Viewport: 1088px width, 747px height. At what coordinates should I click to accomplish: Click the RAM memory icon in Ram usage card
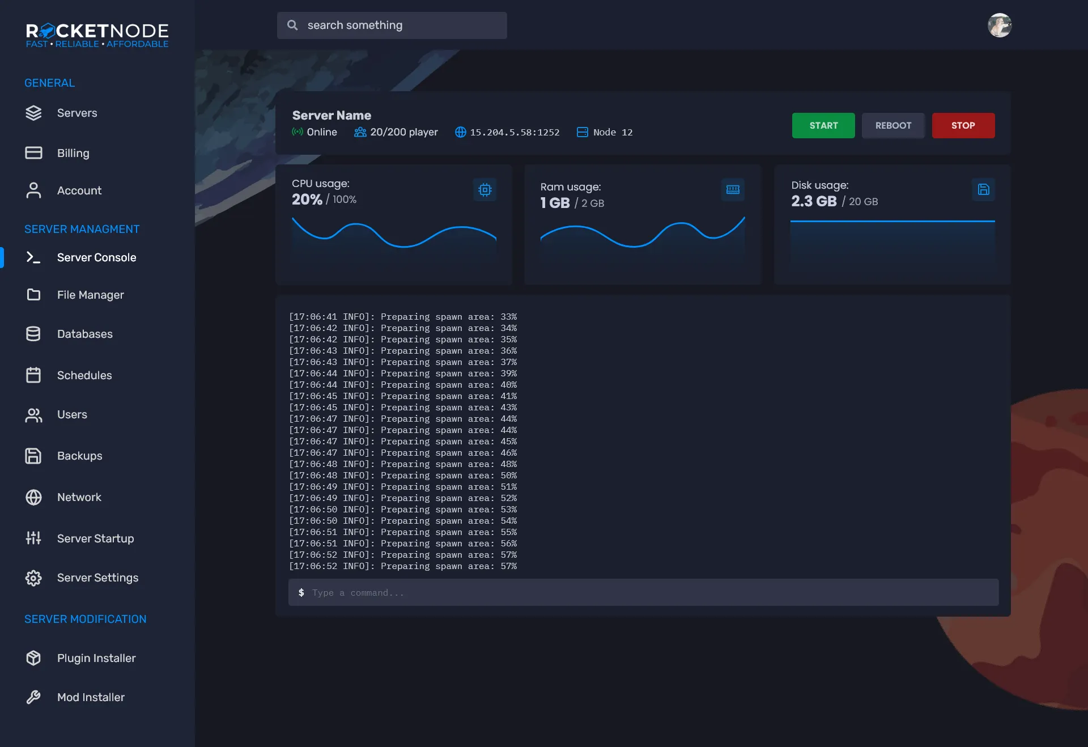click(x=733, y=189)
